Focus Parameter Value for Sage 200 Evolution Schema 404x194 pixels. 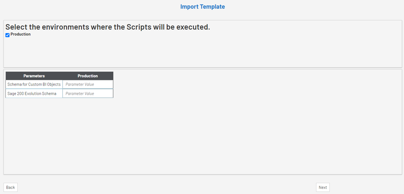tap(88, 94)
